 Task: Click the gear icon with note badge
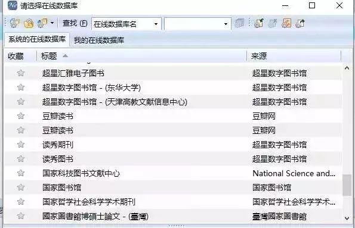(42, 23)
